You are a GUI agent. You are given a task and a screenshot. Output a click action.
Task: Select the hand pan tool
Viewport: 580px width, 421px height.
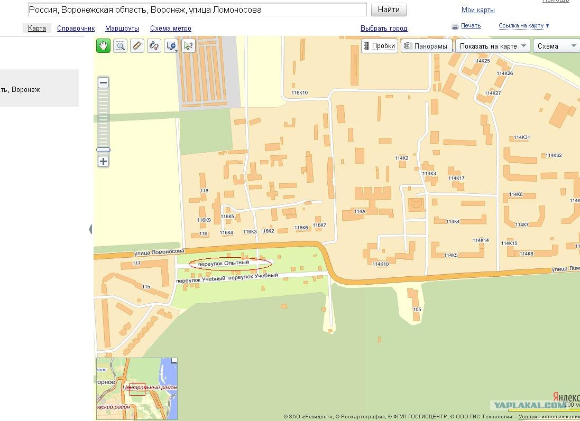click(103, 46)
